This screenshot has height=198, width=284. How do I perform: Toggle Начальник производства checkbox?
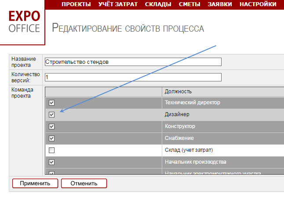pyautogui.click(x=51, y=162)
